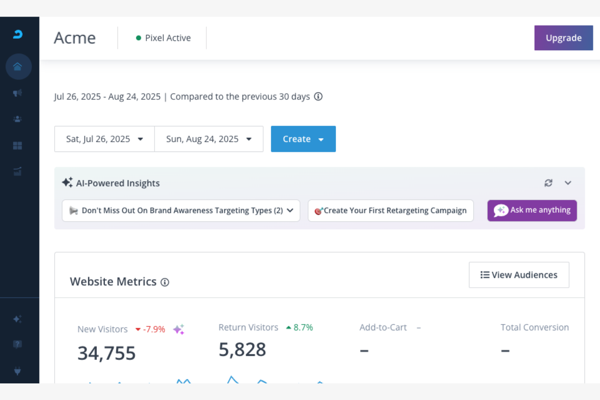Viewport: 600px width, 400px height.
Task: Click the Pixel Active status indicator
Action: click(163, 38)
